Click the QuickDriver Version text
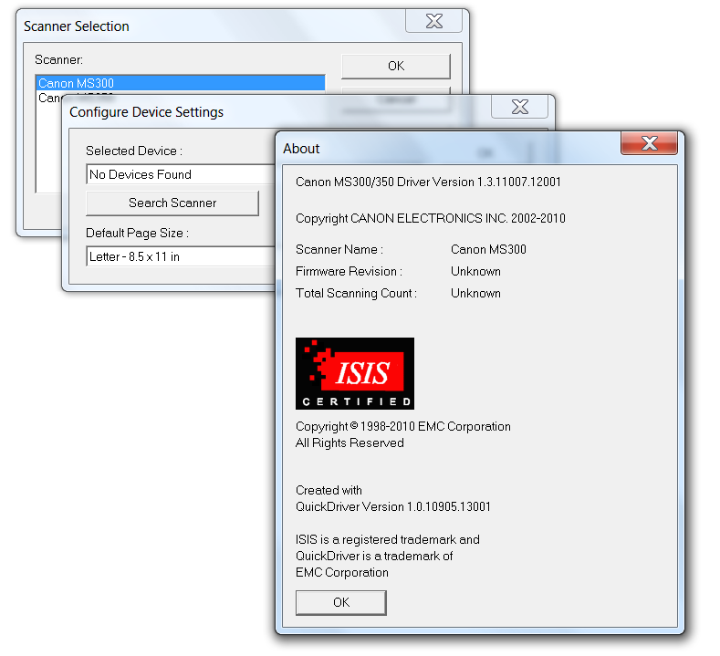 pos(393,506)
